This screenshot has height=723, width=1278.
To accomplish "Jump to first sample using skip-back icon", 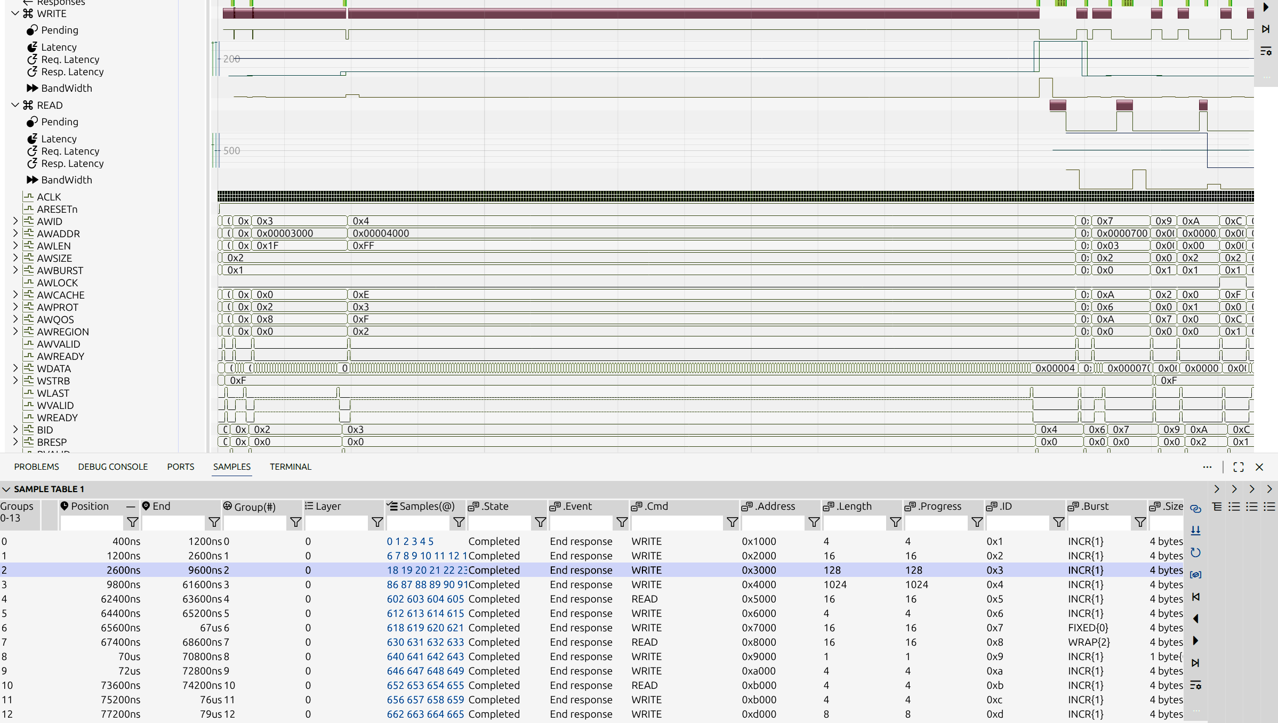I will pos(1195,597).
